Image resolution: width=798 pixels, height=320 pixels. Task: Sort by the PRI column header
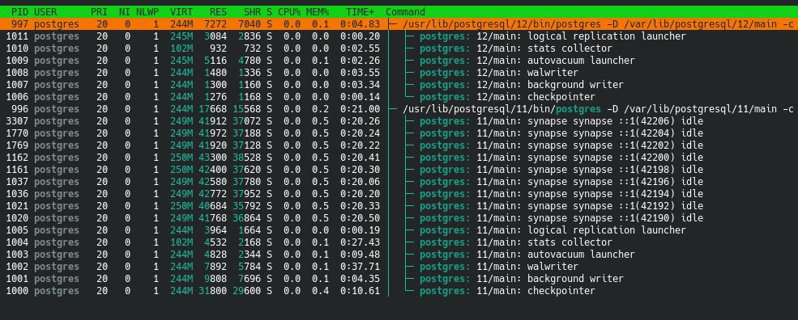[x=99, y=11]
